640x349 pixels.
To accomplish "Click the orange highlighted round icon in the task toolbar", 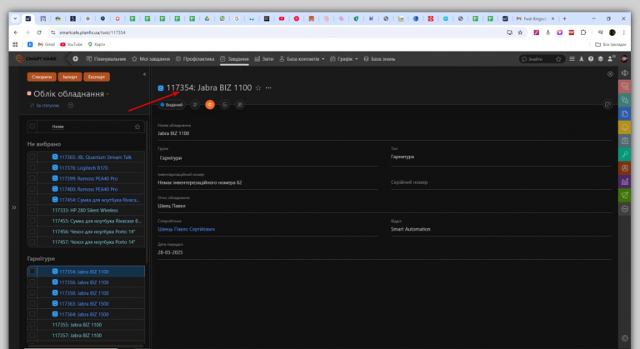I will tap(210, 105).
